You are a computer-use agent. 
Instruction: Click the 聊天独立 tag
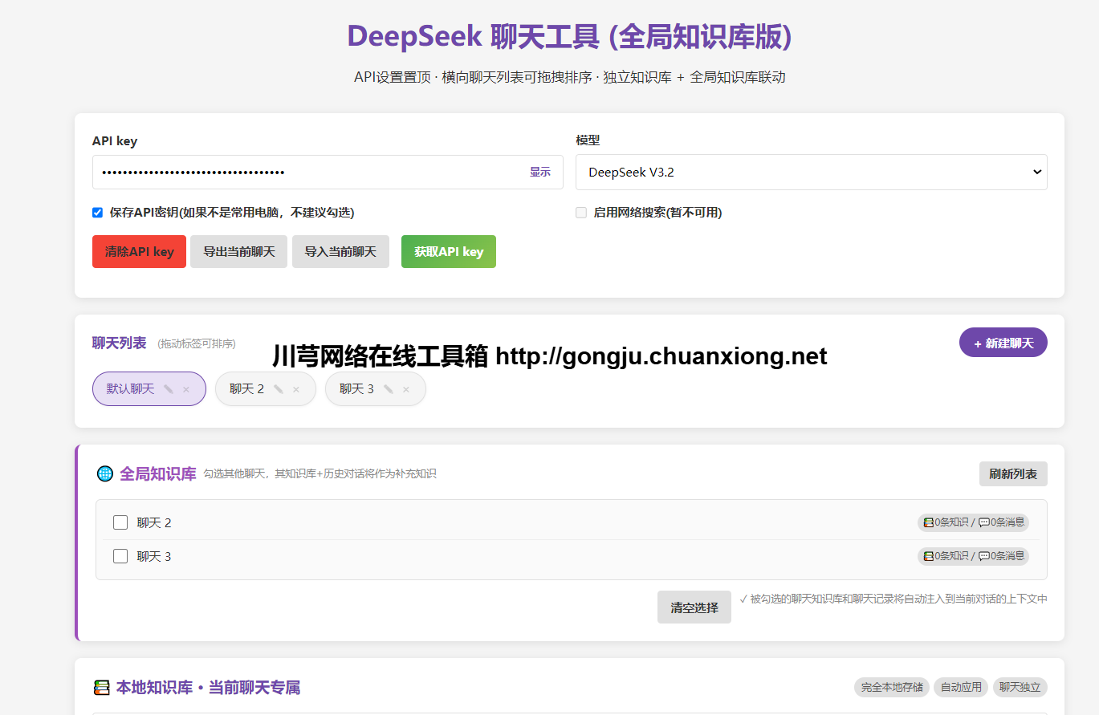tap(1020, 688)
